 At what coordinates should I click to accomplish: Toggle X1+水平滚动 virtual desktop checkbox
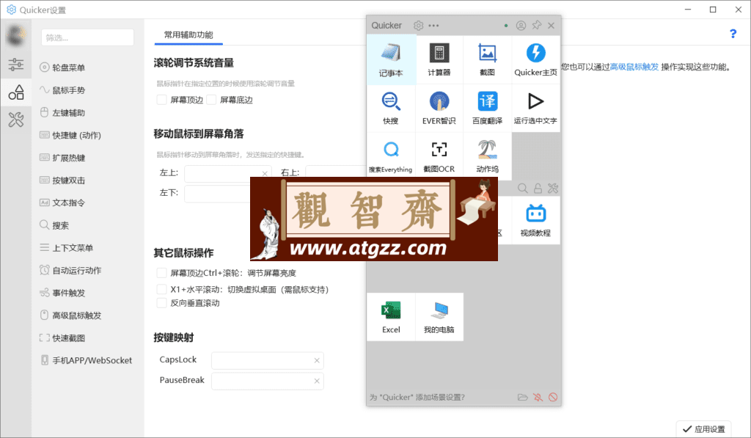pyautogui.click(x=162, y=290)
